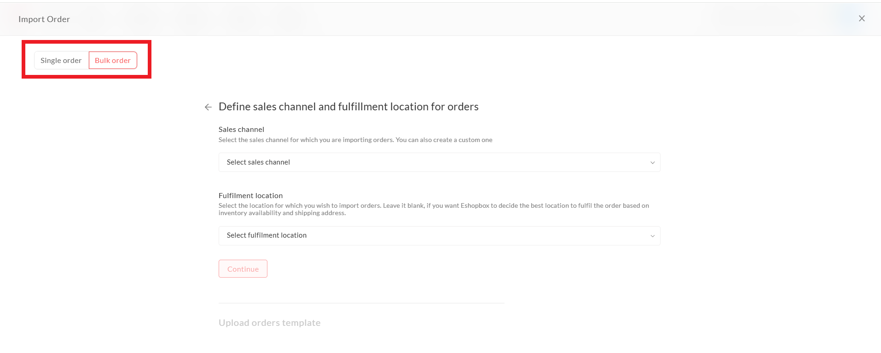Click the fulfilment location chevron arrow
881x353 pixels.
click(x=652, y=236)
